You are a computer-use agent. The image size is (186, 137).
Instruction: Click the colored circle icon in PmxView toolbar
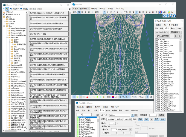(x=161, y=12)
